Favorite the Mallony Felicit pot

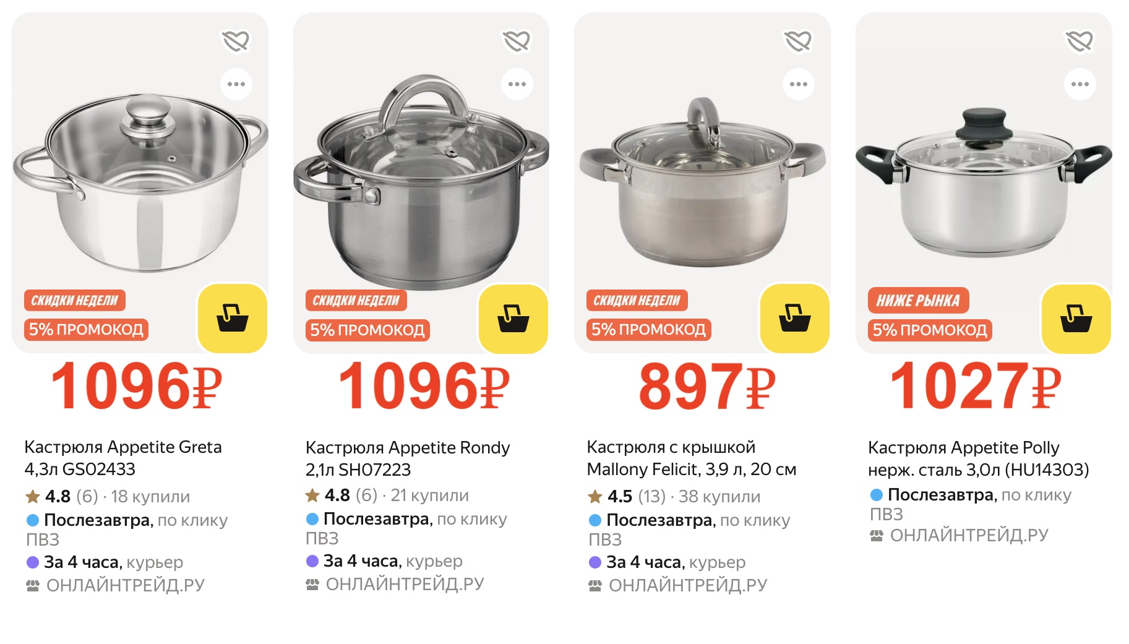(798, 41)
